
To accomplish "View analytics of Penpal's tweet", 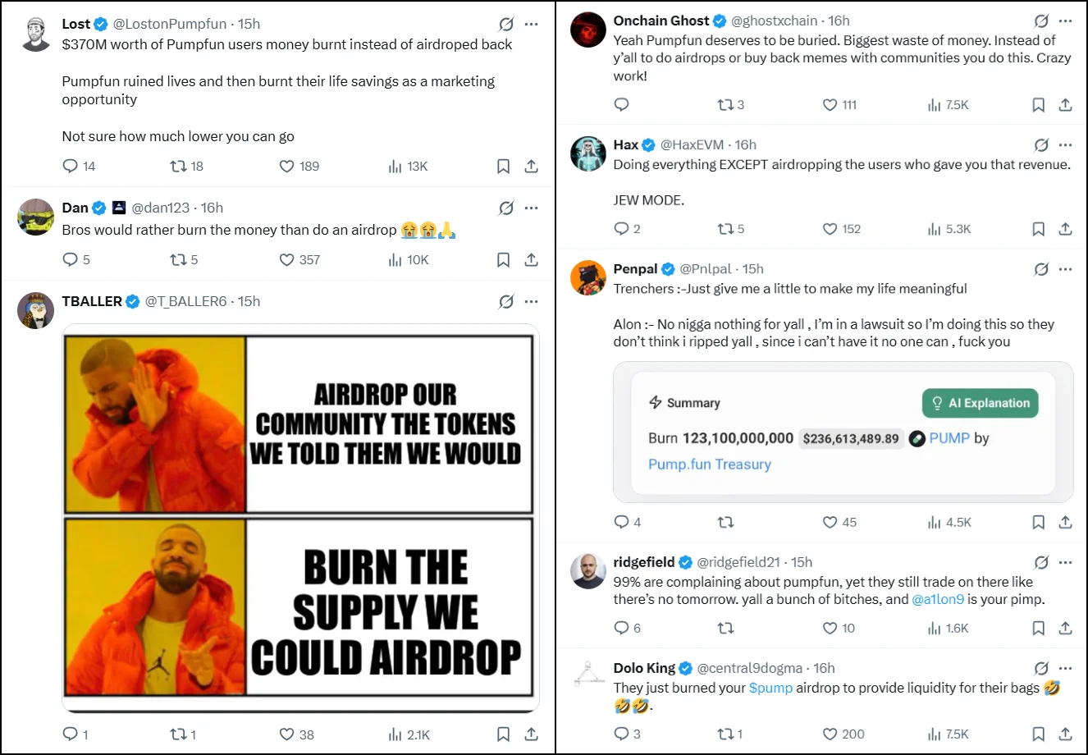I will pyautogui.click(x=934, y=522).
